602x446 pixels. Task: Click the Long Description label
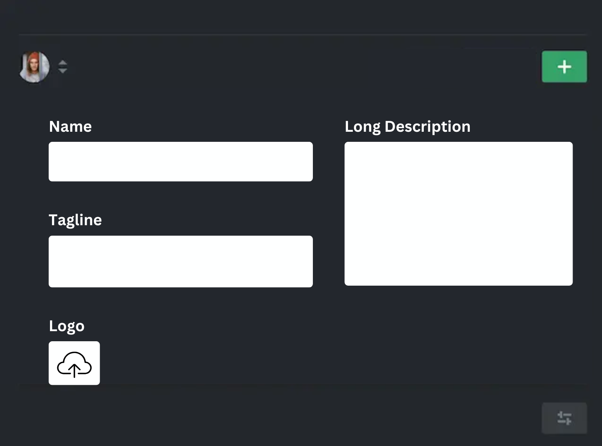[407, 127]
